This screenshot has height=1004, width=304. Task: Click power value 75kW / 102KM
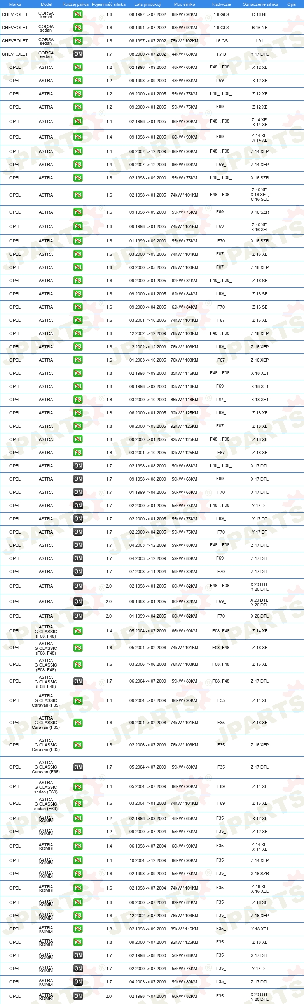coord(185,41)
